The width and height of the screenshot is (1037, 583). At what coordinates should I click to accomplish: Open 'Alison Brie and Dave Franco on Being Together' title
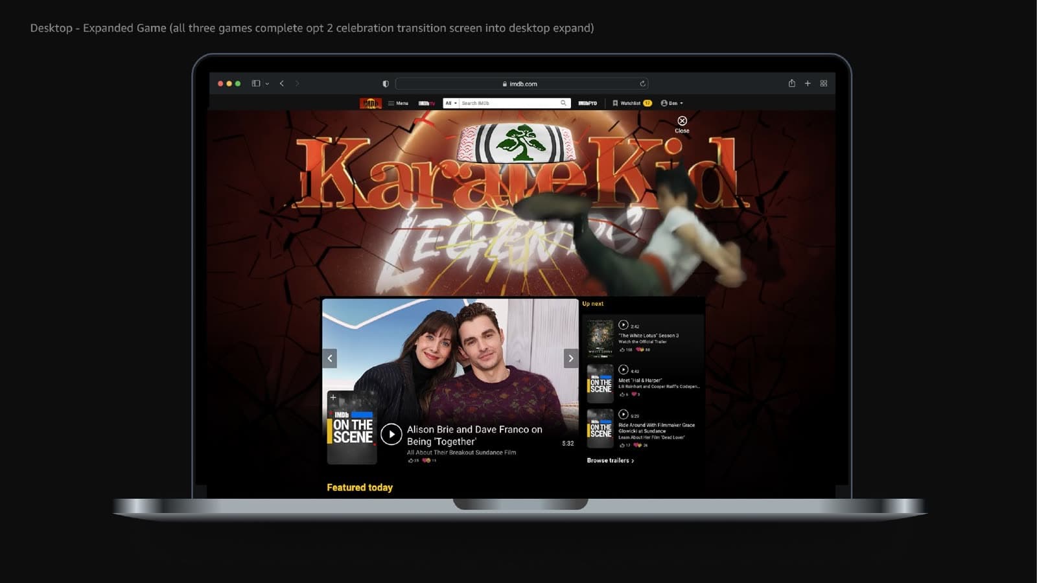click(474, 435)
